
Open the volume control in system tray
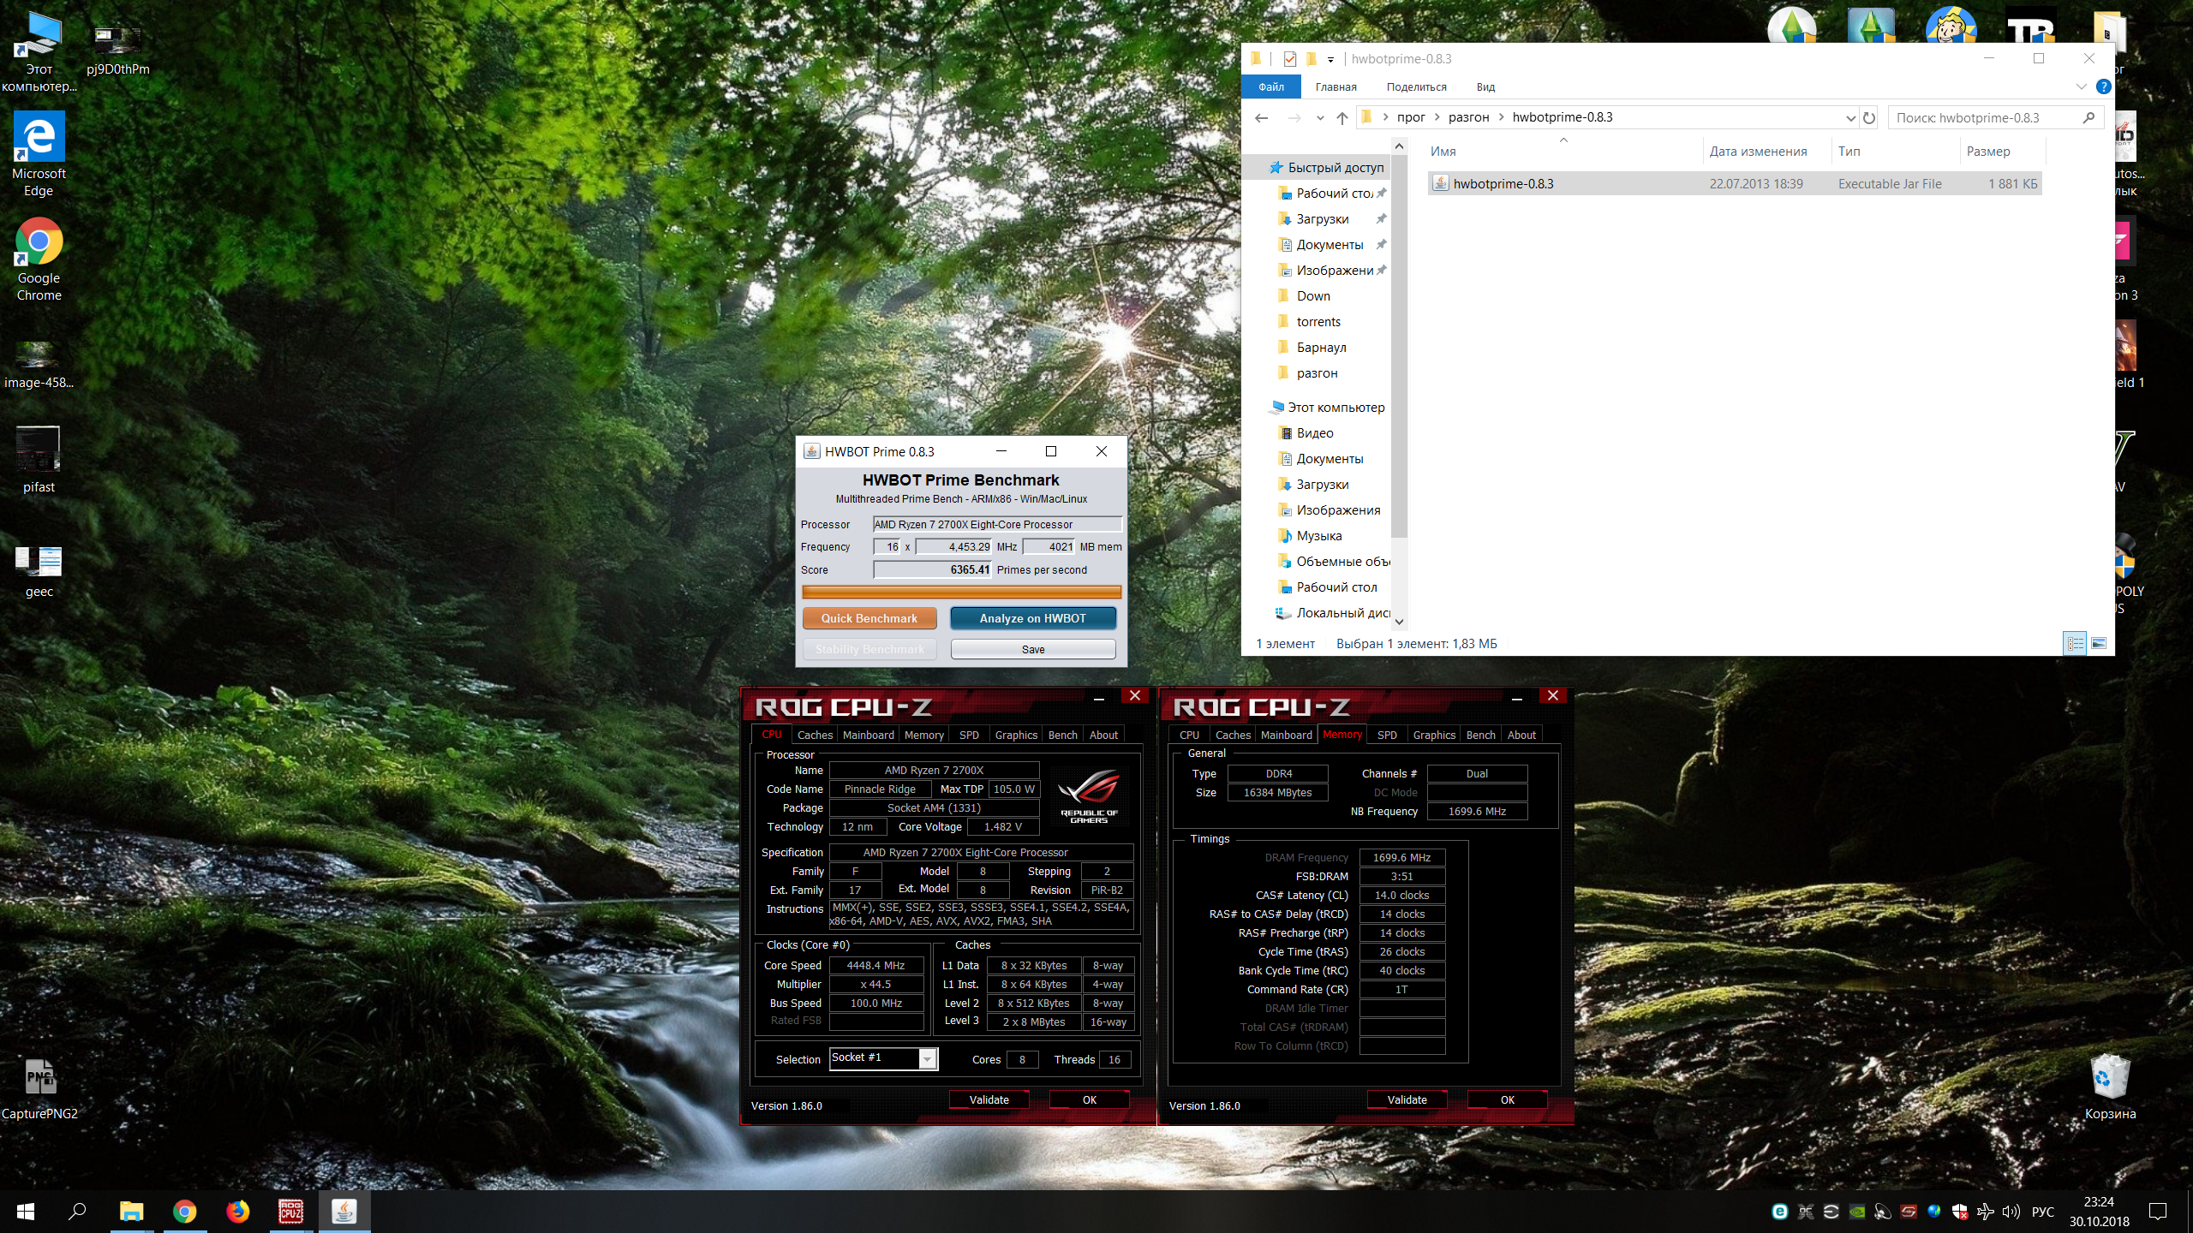tap(2011, 1212)
